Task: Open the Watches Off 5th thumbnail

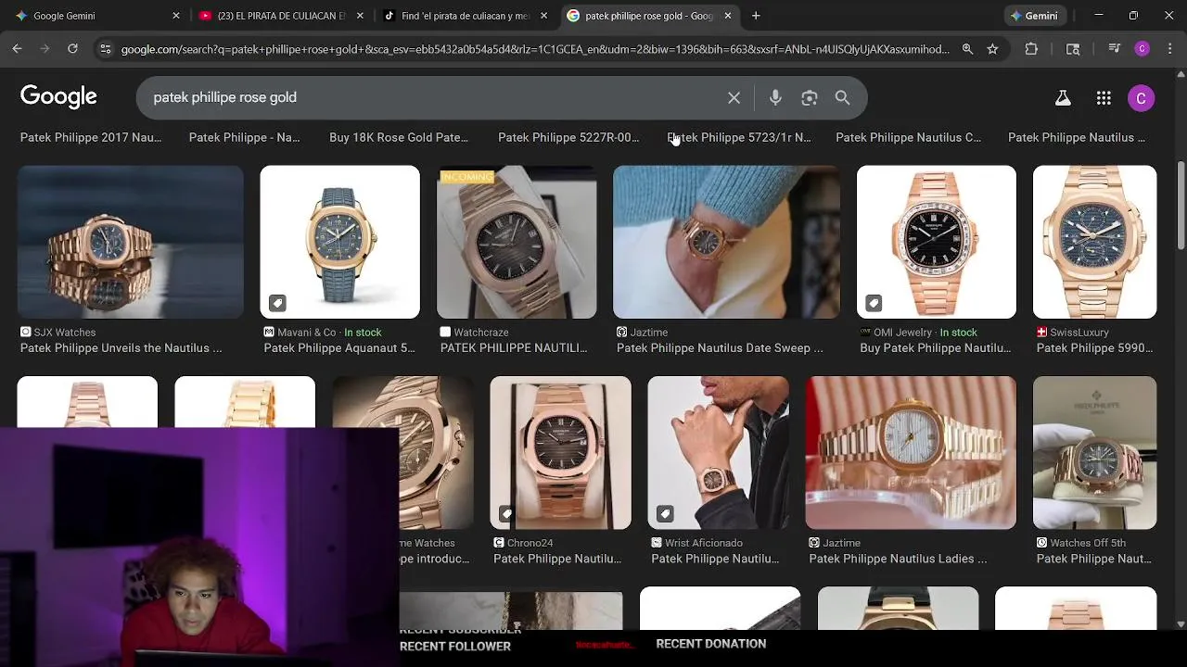Action: (x=1095, y=452)
